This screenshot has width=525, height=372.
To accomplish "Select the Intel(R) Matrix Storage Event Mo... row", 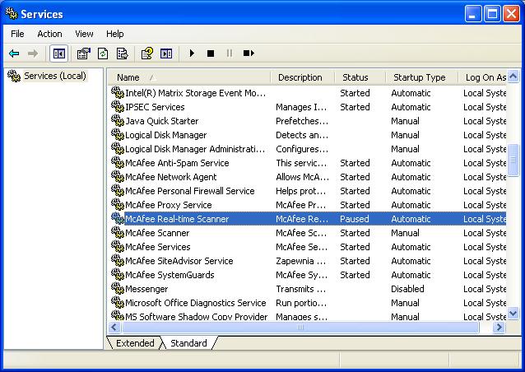I will (x=308, y=93).
